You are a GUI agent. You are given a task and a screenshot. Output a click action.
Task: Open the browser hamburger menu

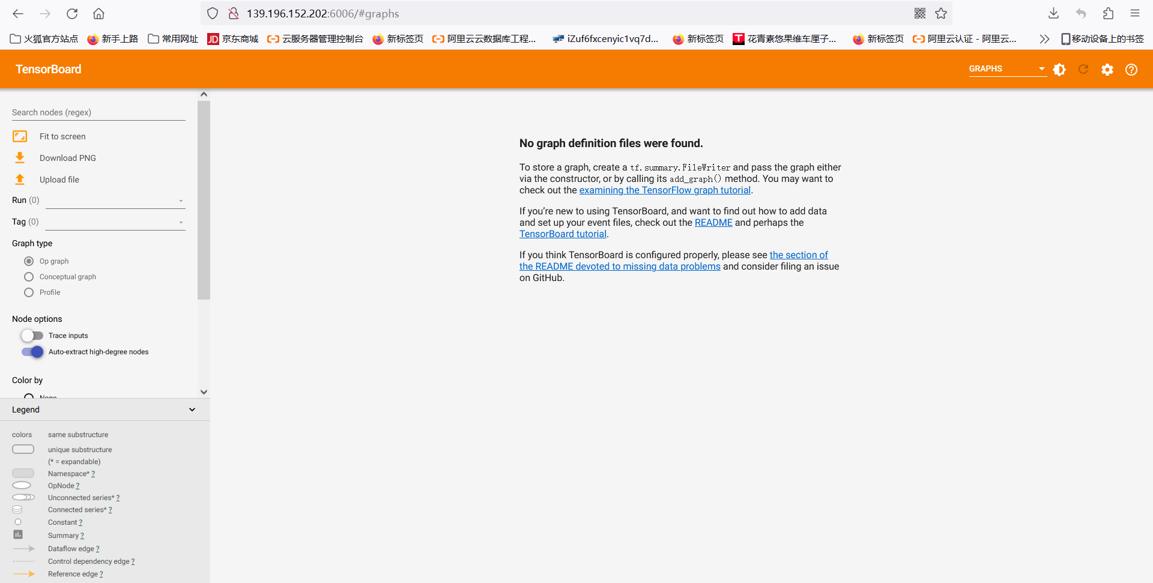pos(1135,13)
